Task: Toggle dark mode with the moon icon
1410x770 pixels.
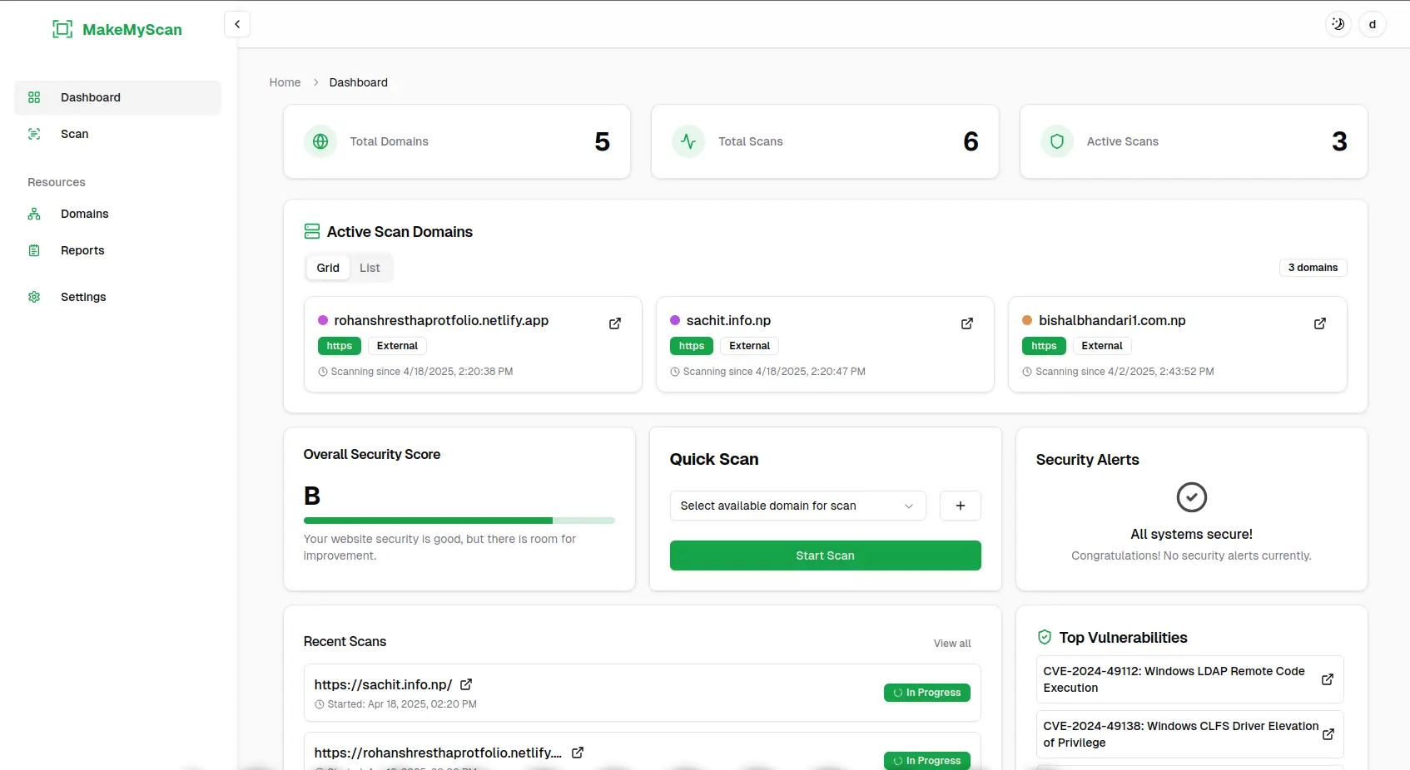Action: coord(1338,24)
